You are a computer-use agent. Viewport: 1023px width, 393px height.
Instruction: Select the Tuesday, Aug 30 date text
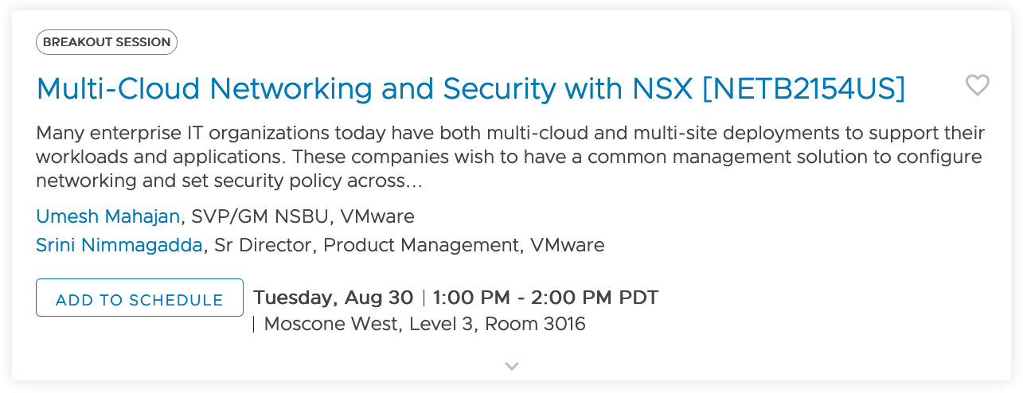(333, 298)
